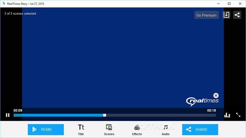Screen dimensions: 246x138
Task: Open the Audio settings
Action: tap(165, 130)
